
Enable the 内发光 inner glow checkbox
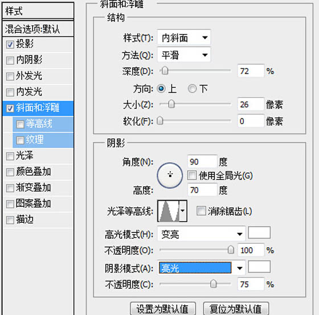coord(10,92)
